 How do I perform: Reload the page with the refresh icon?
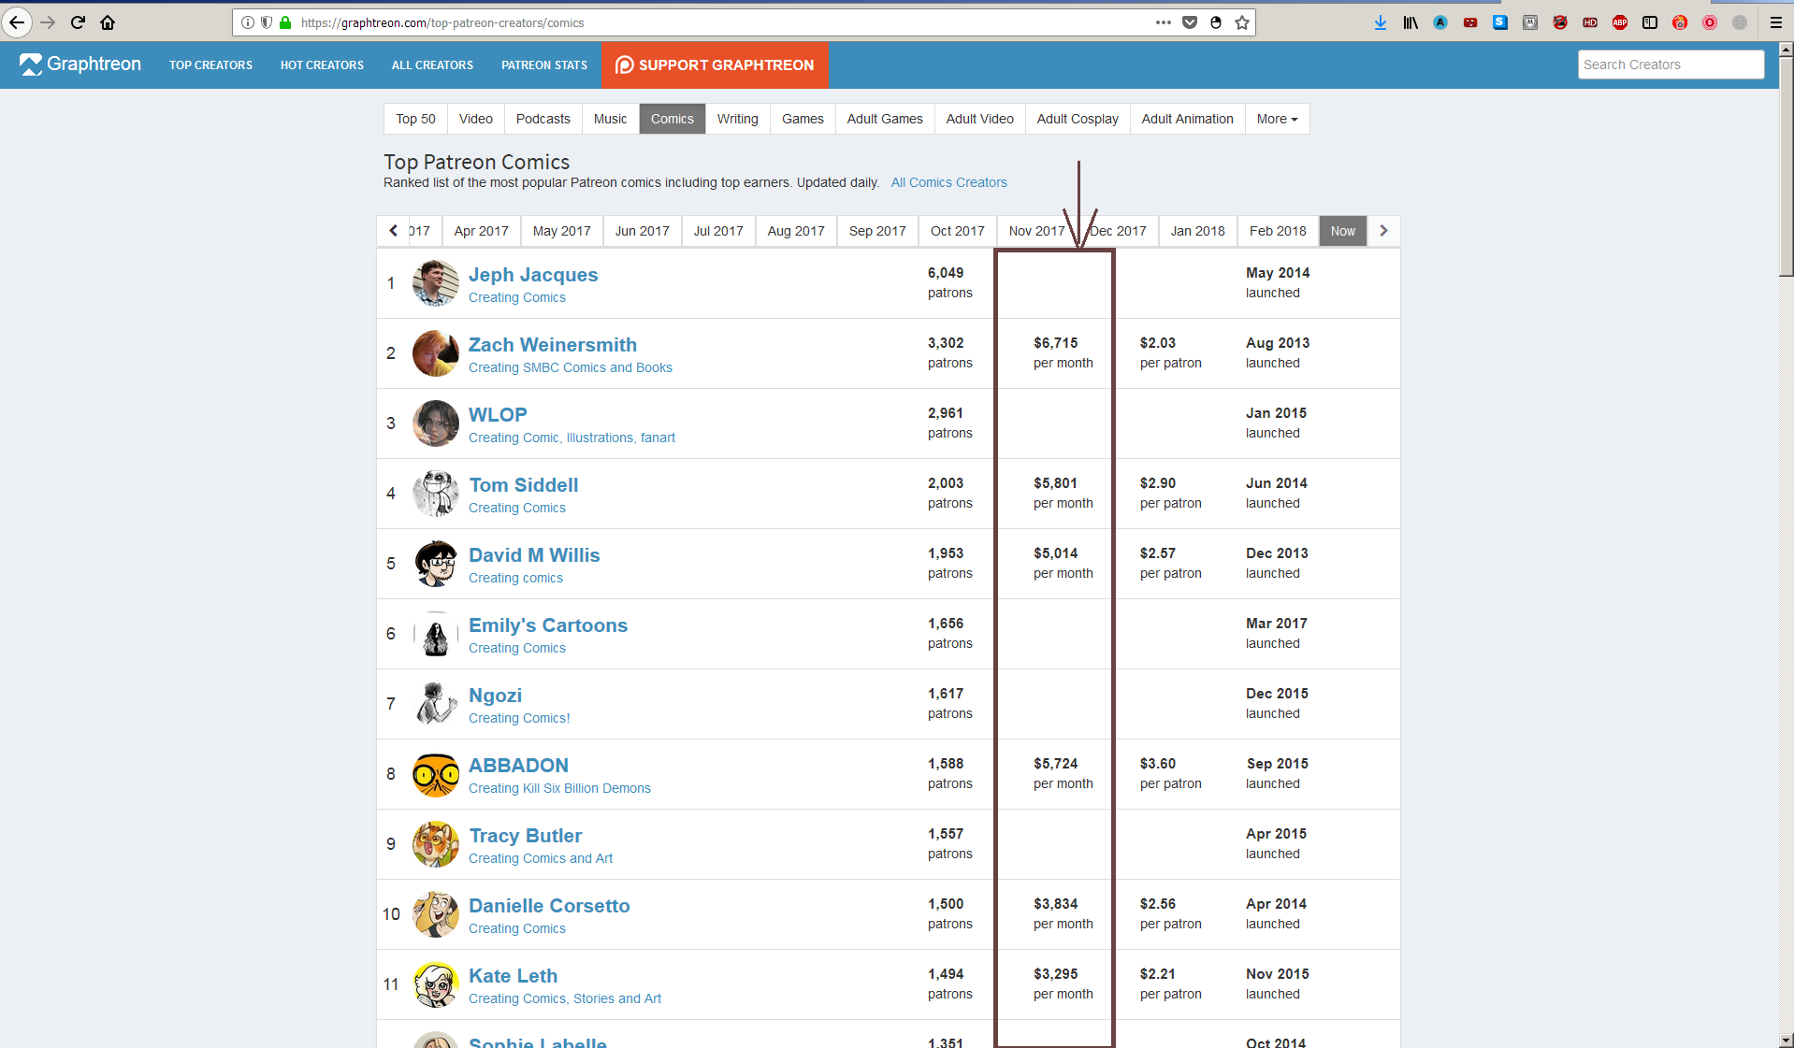click(78, 22)
